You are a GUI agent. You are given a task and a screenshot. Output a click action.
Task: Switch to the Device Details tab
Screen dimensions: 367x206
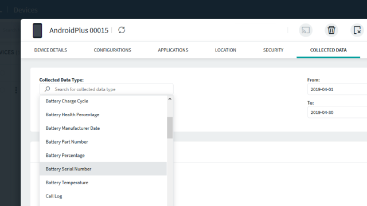pyautogui.click(x=50, y=50)
